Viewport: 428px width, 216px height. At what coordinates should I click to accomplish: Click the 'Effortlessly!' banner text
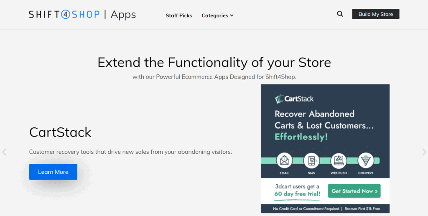click(x=301, y=137)
